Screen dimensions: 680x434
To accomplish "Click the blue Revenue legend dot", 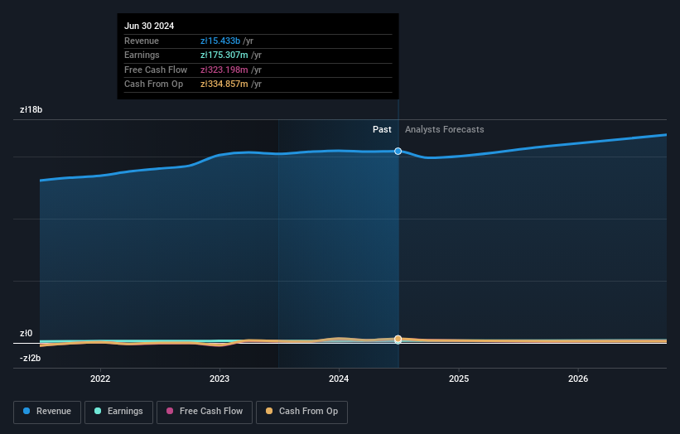I will pos(27,411).
